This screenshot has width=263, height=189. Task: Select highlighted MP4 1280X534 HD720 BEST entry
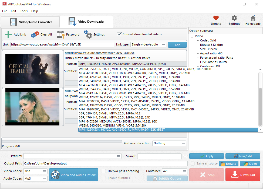tap(168, 129)
